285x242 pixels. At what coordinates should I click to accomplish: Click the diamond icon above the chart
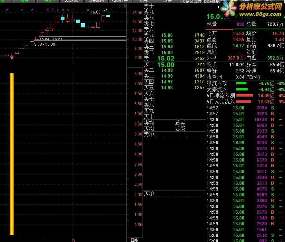point(120,6)
